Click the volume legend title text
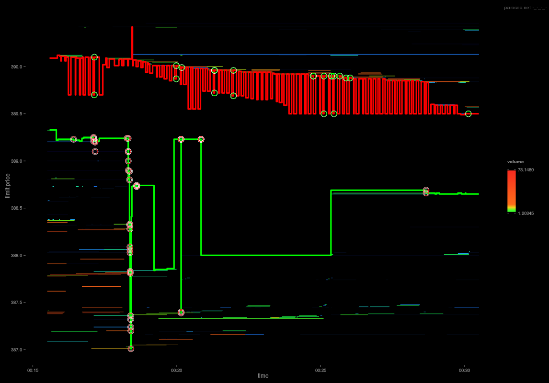This screenshot has width=549, height=383. tap(515, 161)
